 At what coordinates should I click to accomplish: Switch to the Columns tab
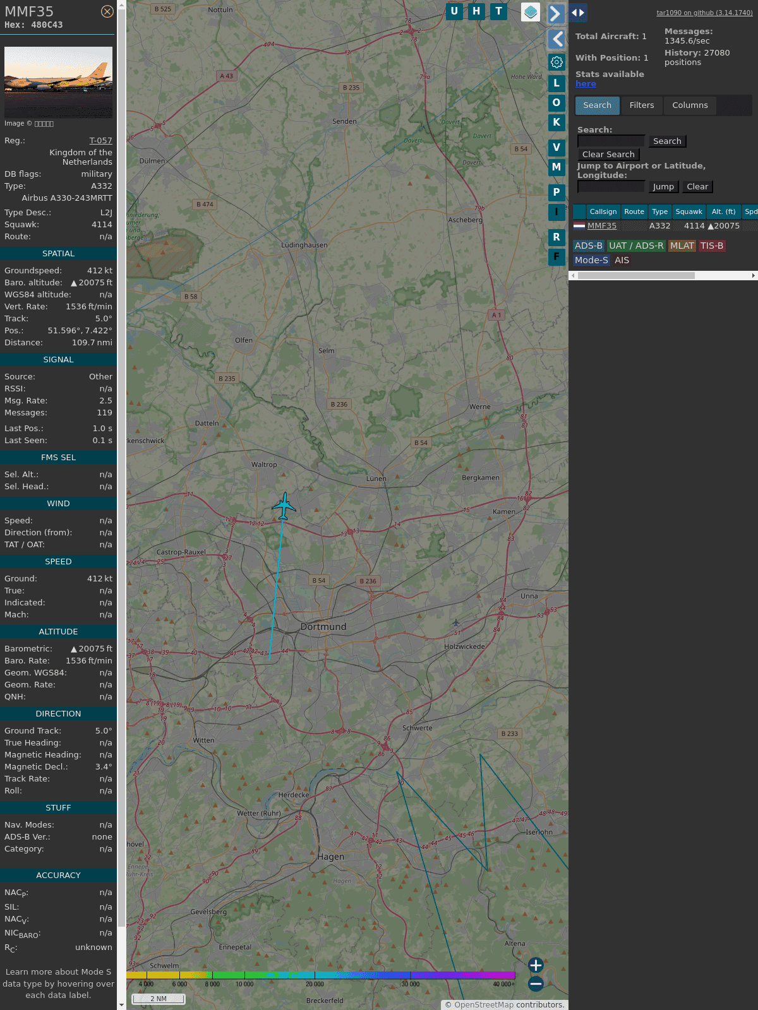pos(690,105)
